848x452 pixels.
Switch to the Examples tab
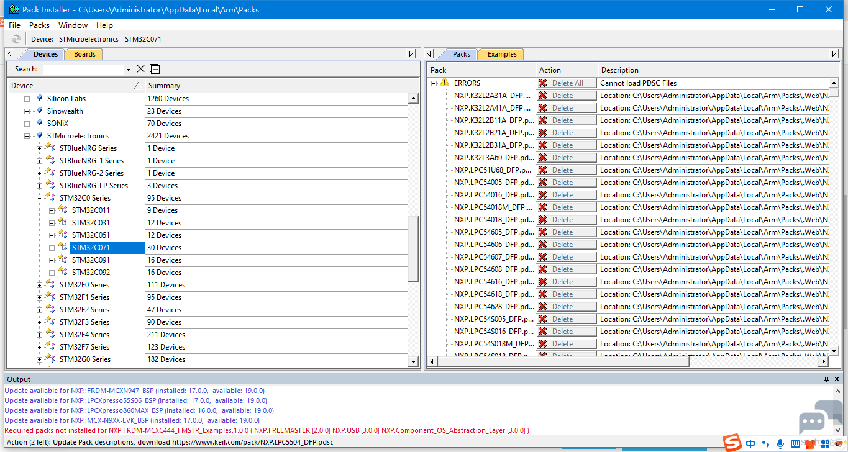click(502, 54)
